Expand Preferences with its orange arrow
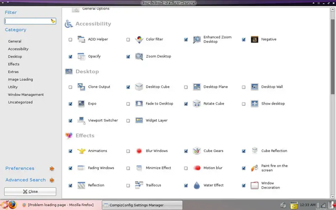 click(52, 169)
